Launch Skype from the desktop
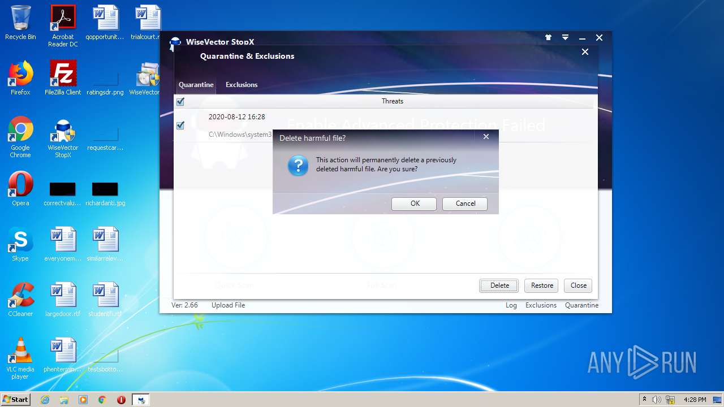This screenshot has width=724, height=407. 20,244
